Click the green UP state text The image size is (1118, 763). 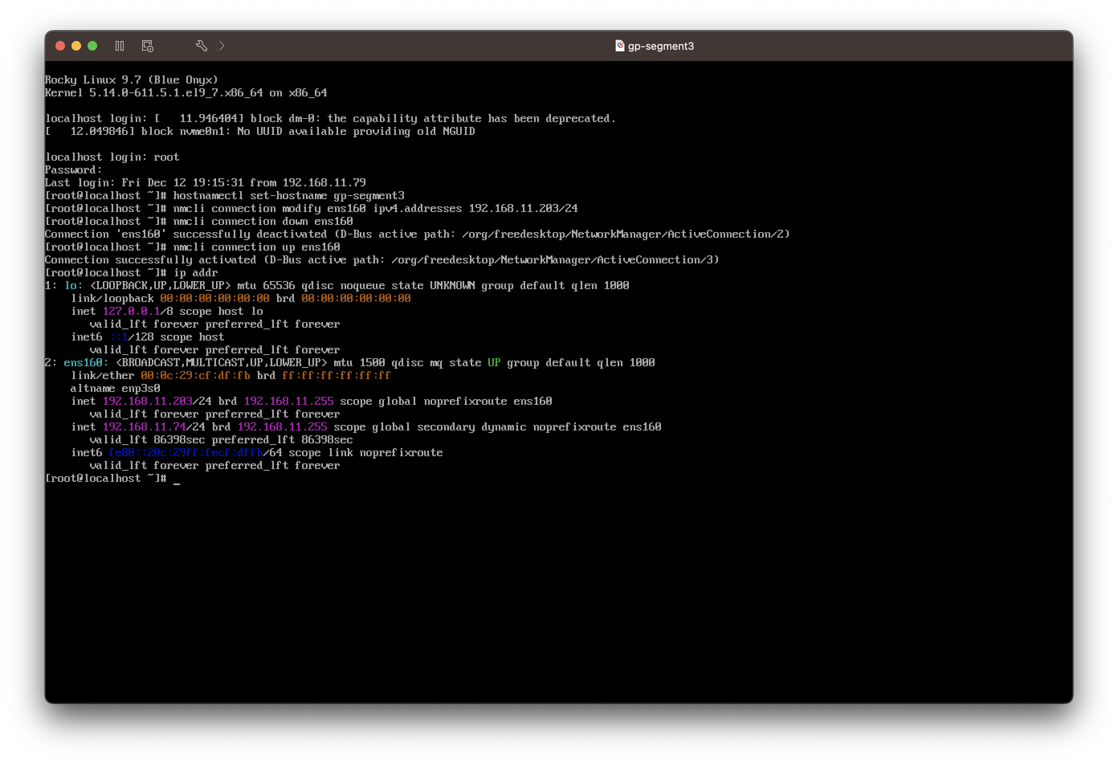click(x=494, y=363)
